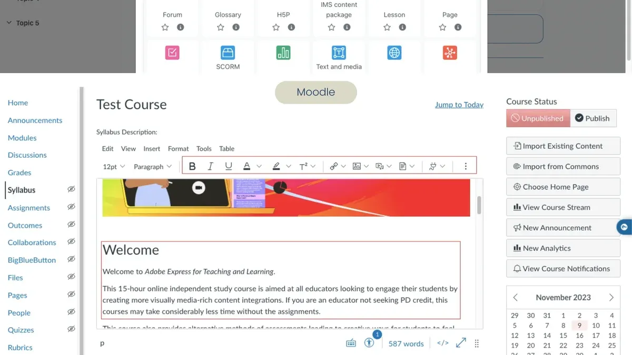Click the editor vertical scrollbar
Image resolution: width=632 pixels, height=355 pixels.
click(479, 205)
